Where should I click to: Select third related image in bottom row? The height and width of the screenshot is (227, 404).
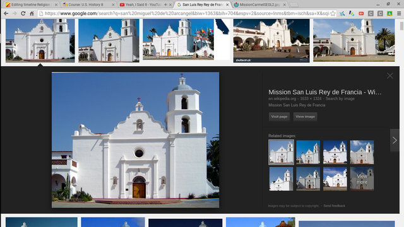coord(335,179)
